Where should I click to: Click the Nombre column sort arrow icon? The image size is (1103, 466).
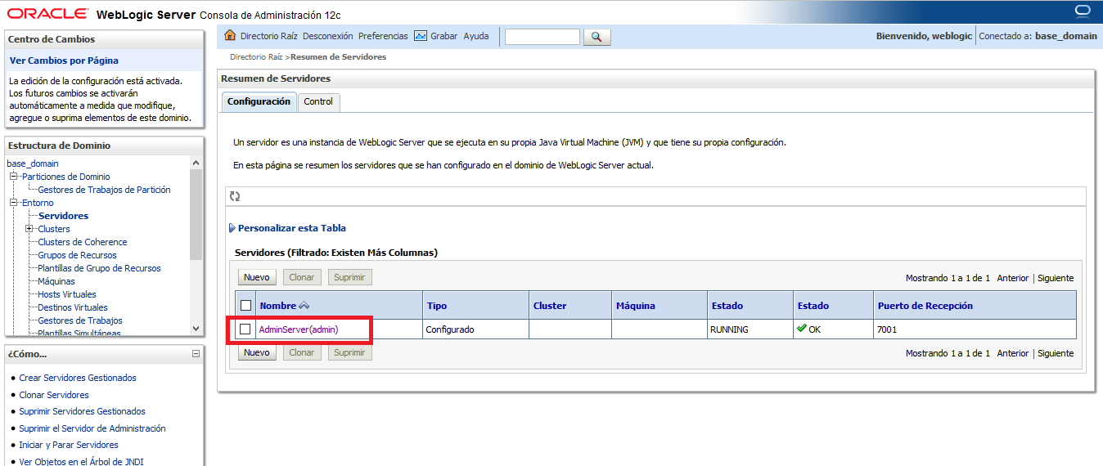[304, 306]
